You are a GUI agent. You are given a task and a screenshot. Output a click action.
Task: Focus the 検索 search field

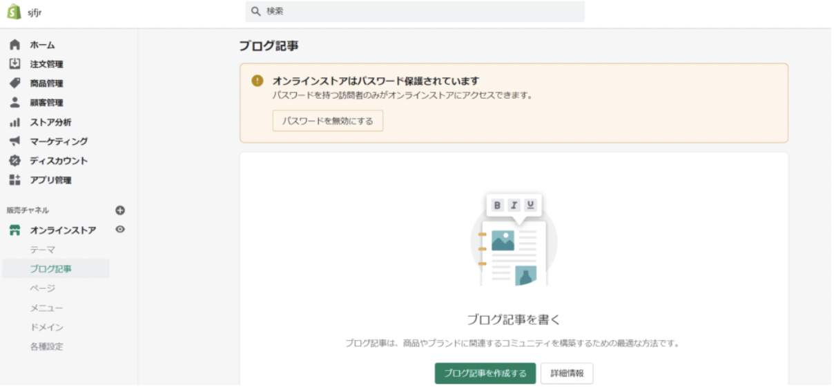(415, 12)
